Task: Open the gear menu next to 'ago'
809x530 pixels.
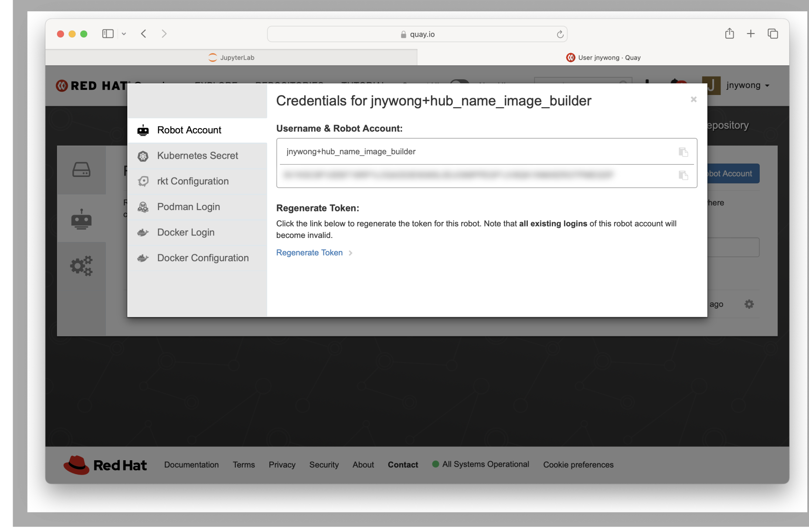Action: [x=749, y=304]
